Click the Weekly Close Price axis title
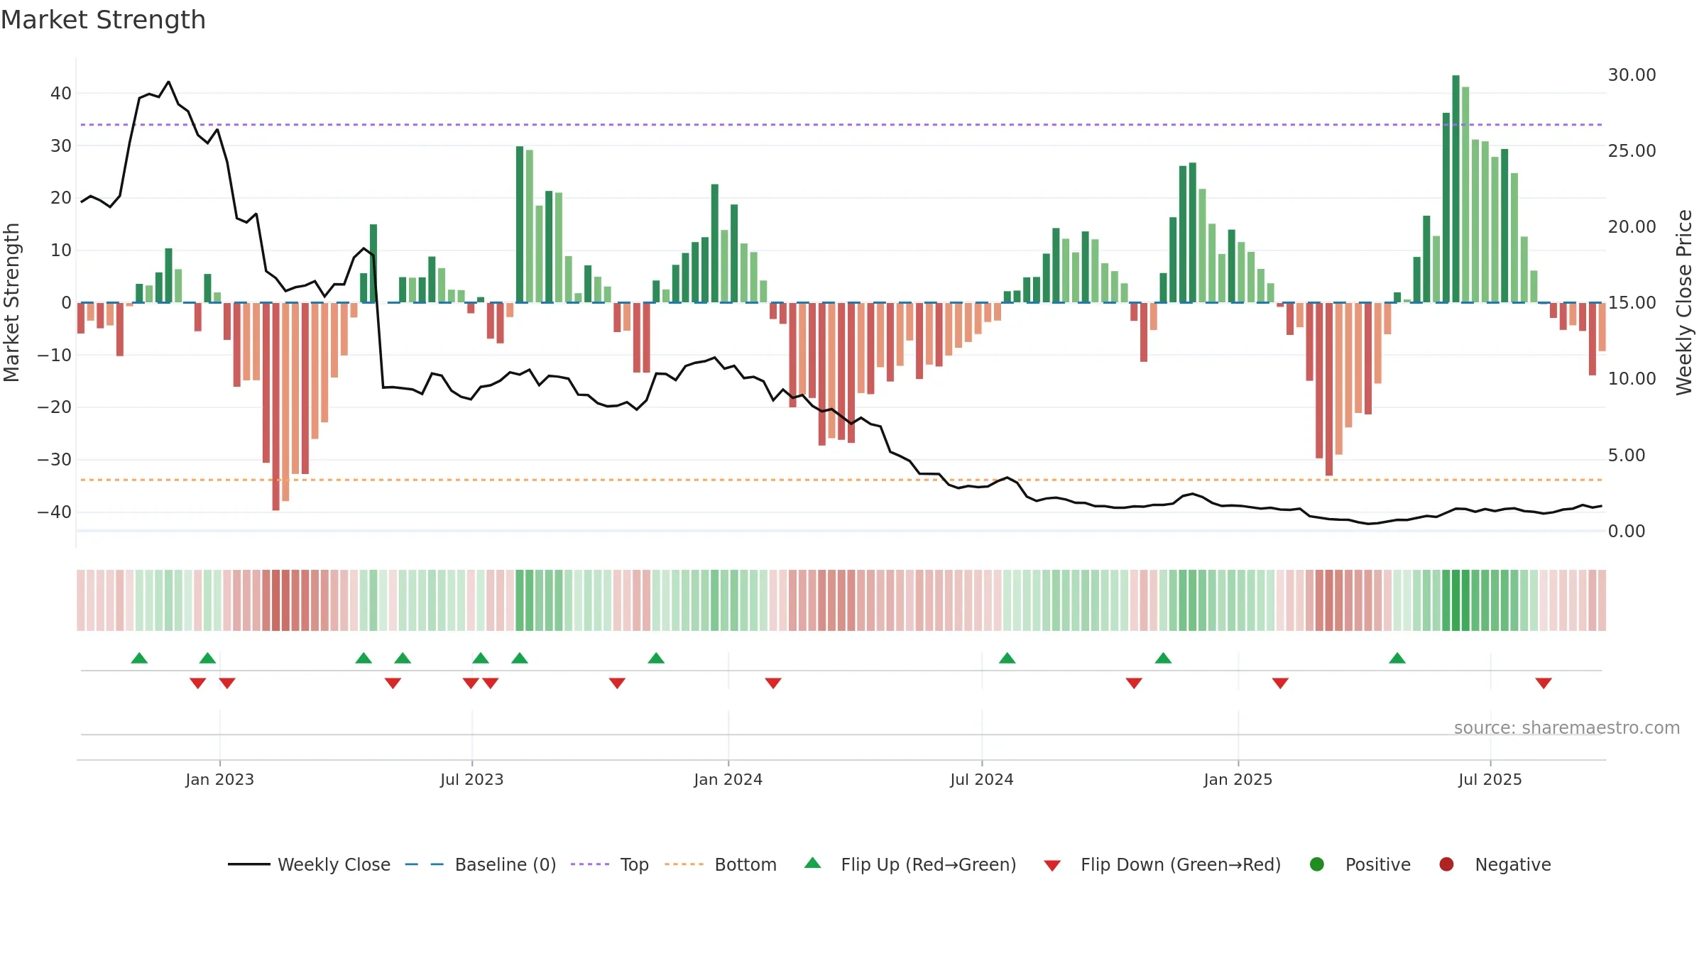The image size is (1704, 958). tap(1684, 302)
